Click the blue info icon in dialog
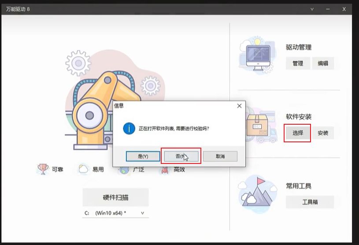 click(x=129, y=129)
